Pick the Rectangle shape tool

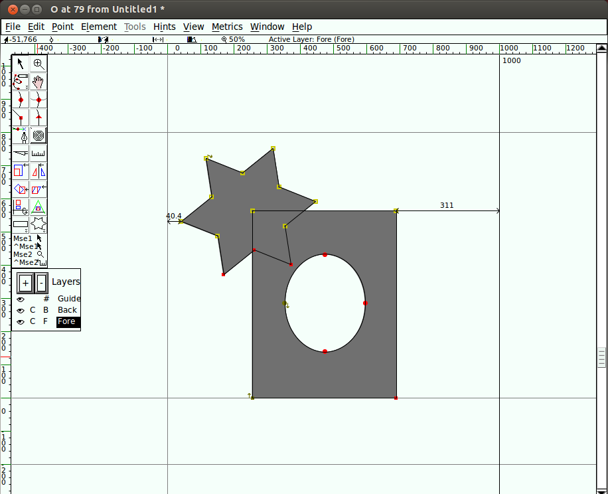point(21,224)
